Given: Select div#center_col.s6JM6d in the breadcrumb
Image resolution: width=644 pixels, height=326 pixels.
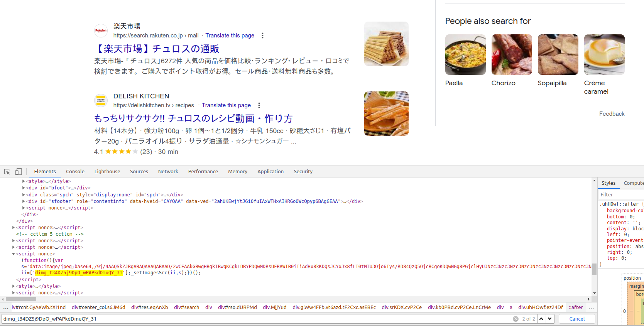Looking at the screenshot, I should coord(98,307).
